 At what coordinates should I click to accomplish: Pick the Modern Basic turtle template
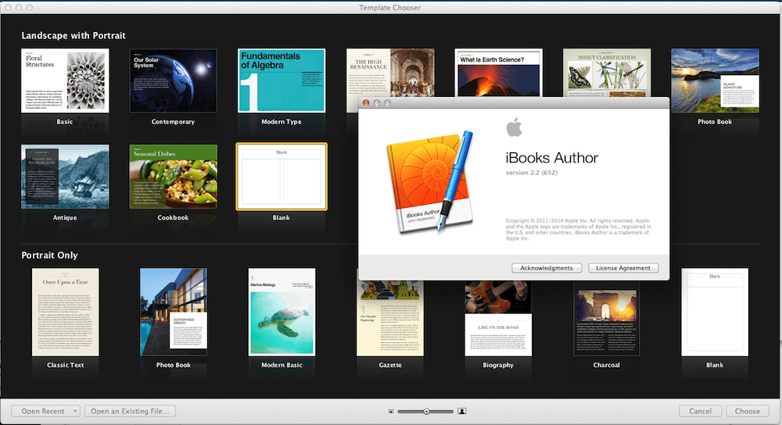point(282,312)
